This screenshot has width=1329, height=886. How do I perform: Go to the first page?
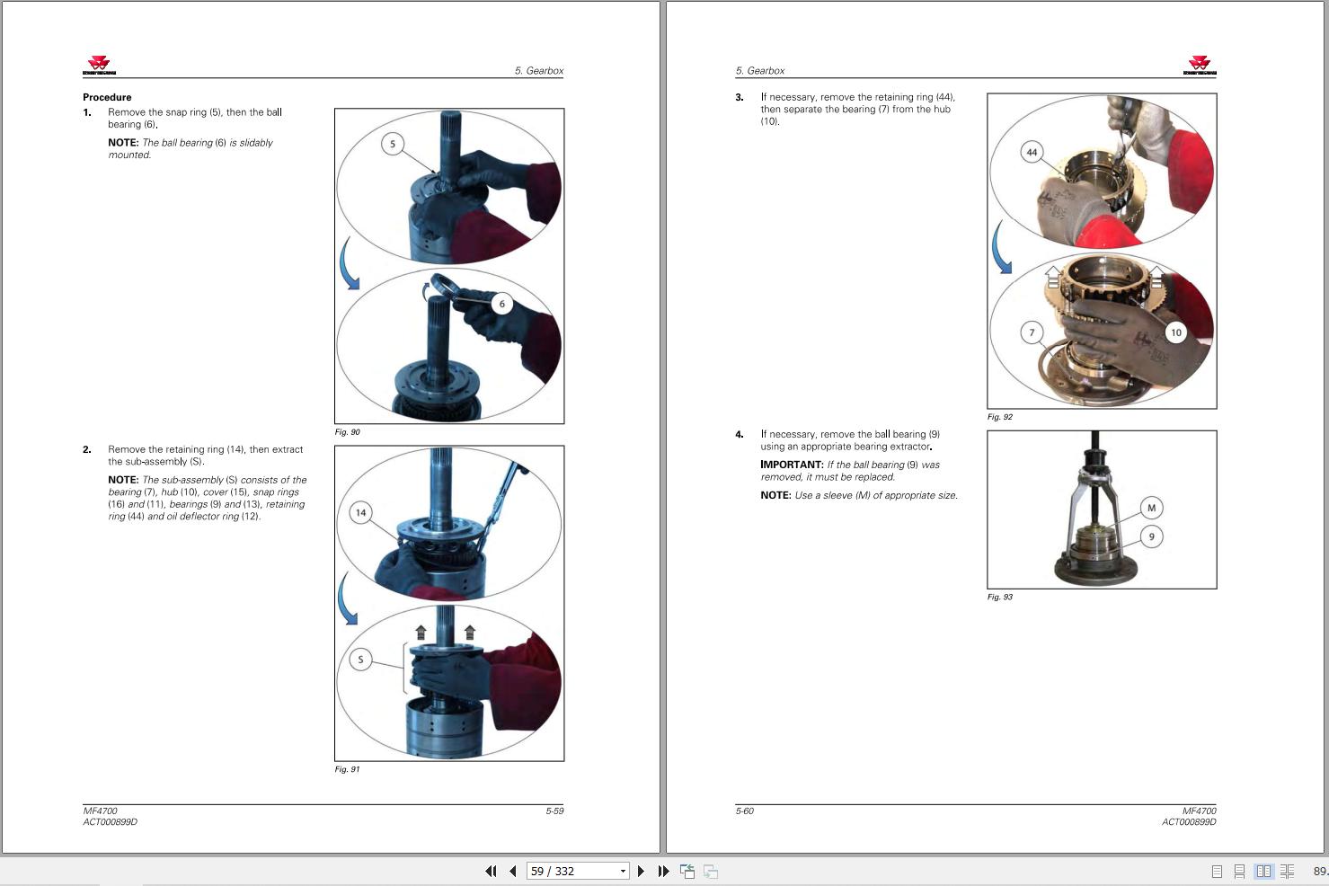(x=491, y=871)
